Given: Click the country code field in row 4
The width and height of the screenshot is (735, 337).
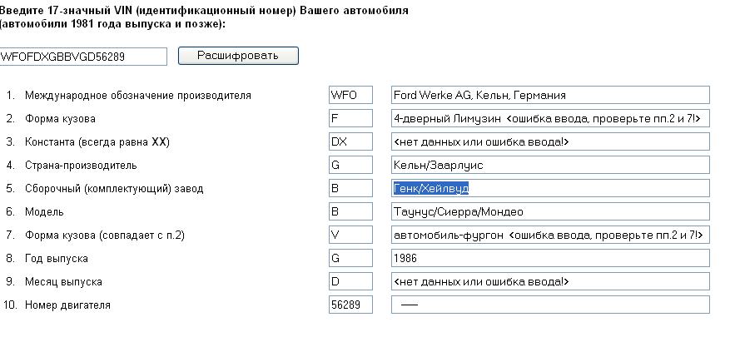Looking at the screenshot, I should 350,166.
